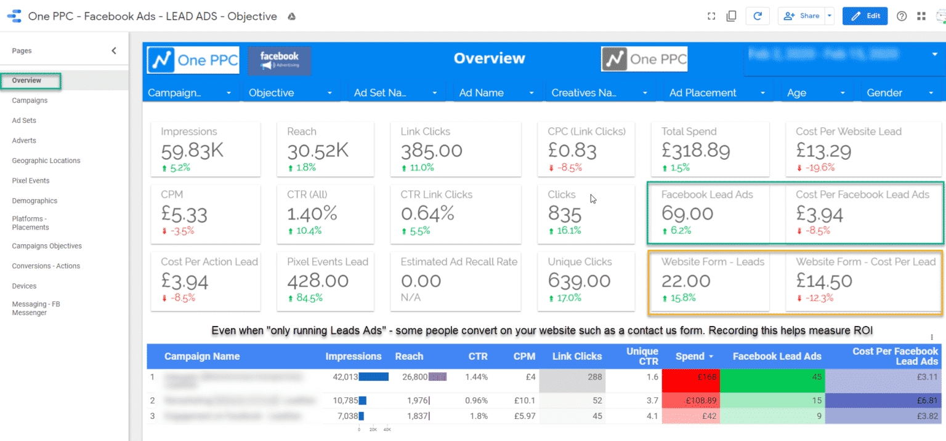Sort table by CTR column header
The width and height of the screenshot is (946, 441).
pos(478,357)
